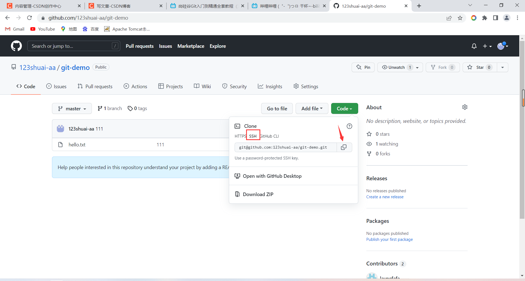Pin the repository
The height and width of the screenshot is (281, 525).
(x=363, y=67)
